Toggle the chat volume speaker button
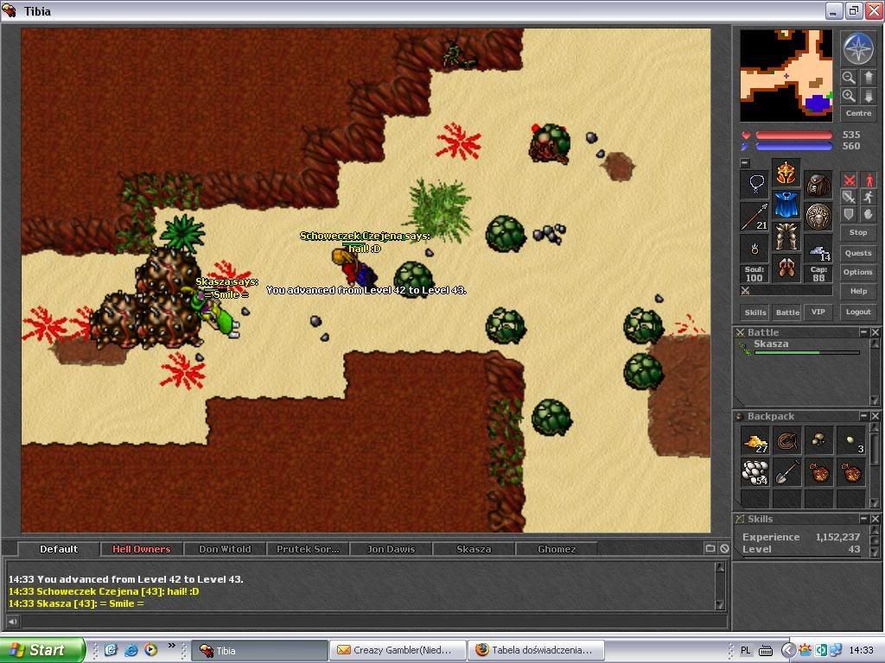This screenshot has width=885, height=663. coord(12,622)
